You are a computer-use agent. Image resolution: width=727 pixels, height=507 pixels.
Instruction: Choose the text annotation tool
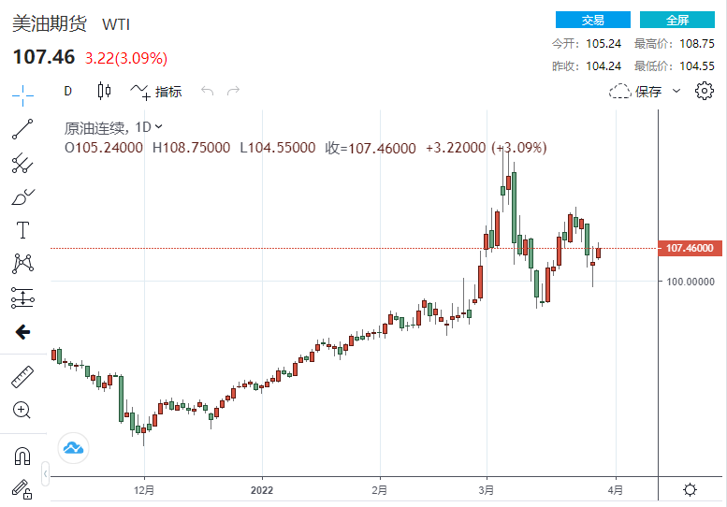22,230
